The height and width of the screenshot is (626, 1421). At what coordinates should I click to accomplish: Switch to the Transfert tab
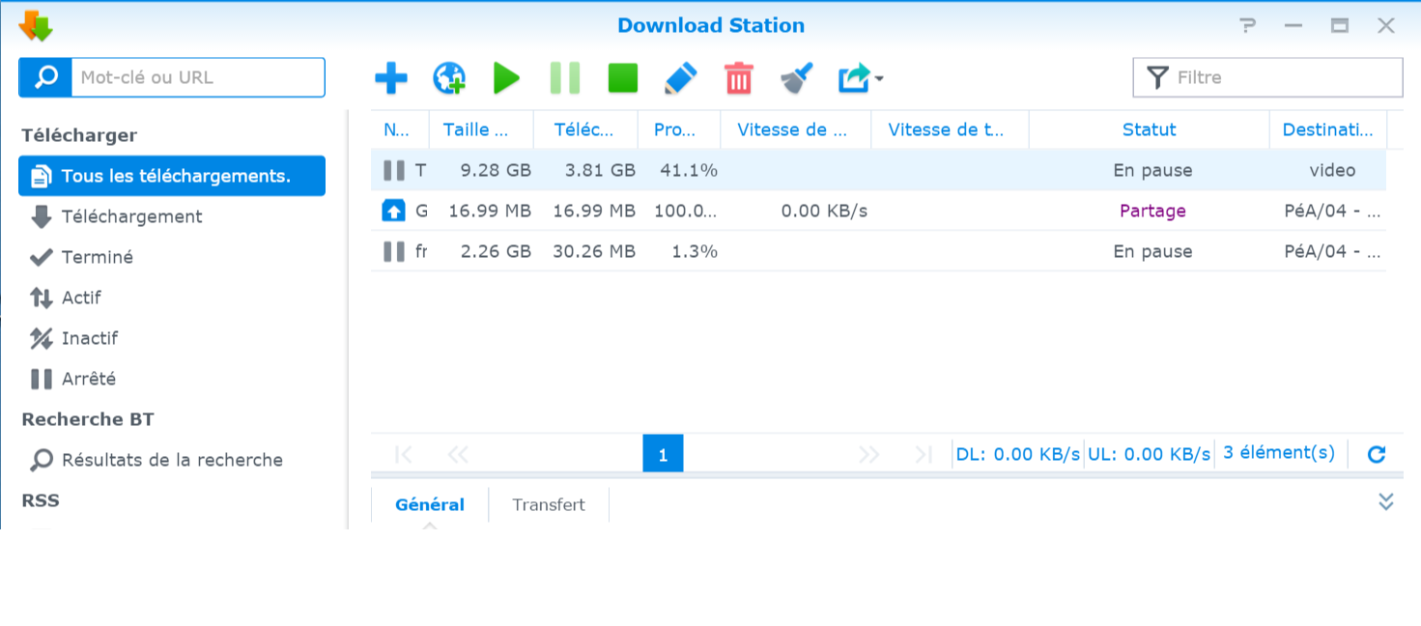pyautogui.click(x=549, y=504)
